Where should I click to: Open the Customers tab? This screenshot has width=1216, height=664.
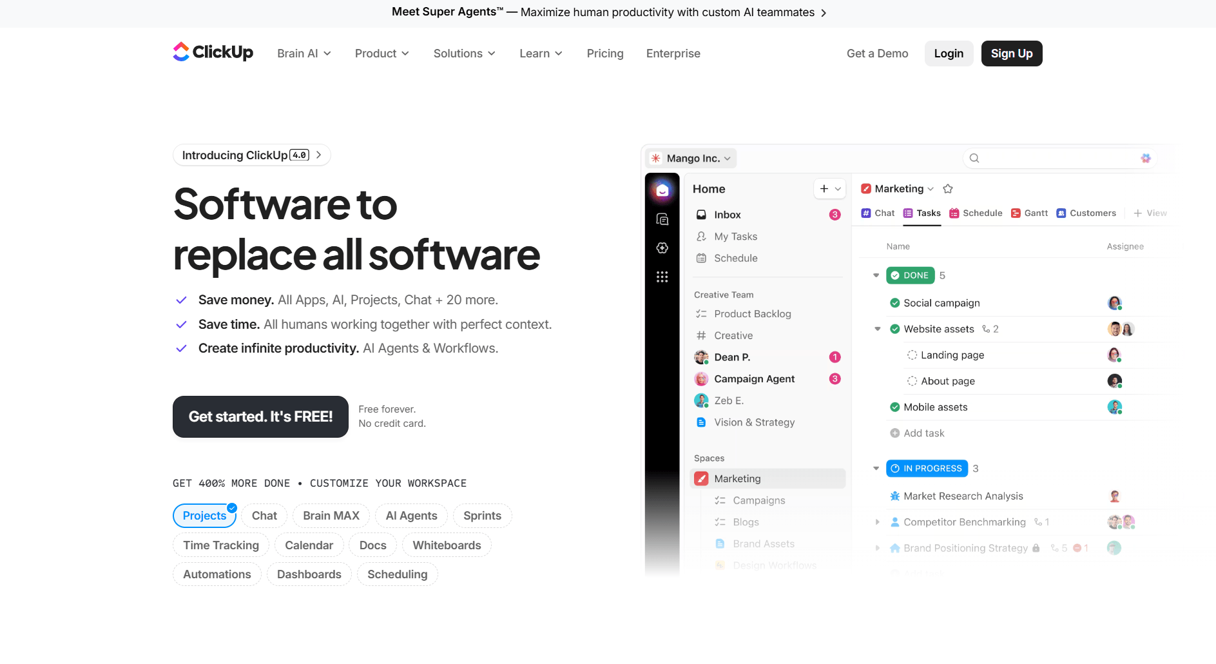point(1086,213)
